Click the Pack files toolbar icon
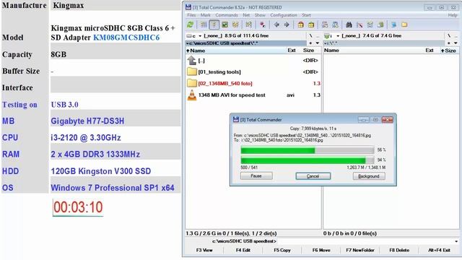This screenshot has width=462, height=260. (x=300, y=25)
